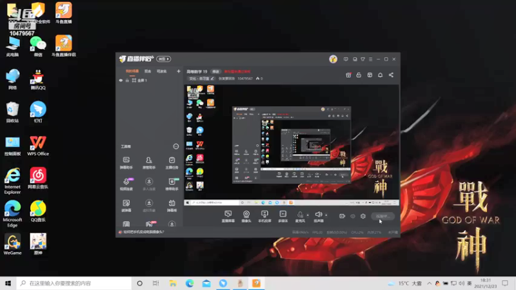Add a multimedia (多媒体) source
The height and width of the screenshot is (290, 516).
point(283,217)
